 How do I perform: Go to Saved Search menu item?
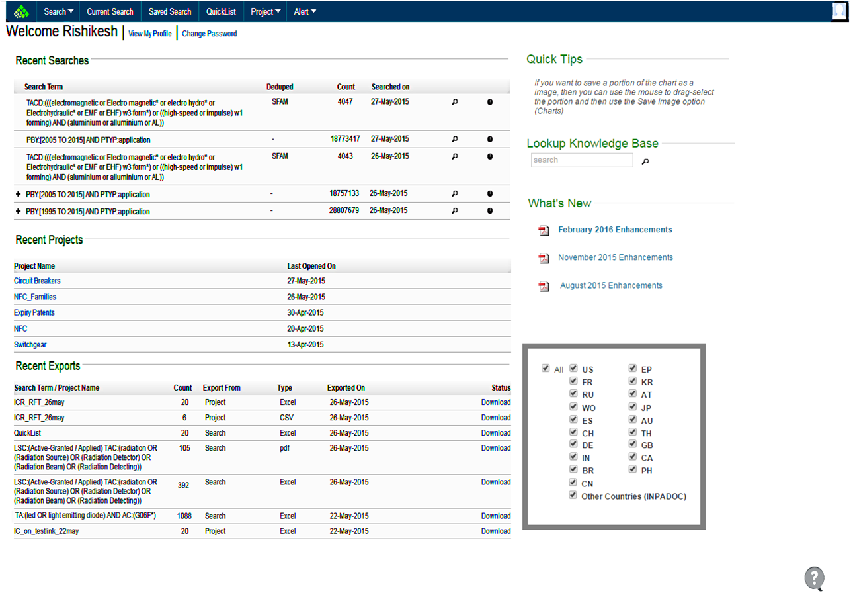pos(170,11)
